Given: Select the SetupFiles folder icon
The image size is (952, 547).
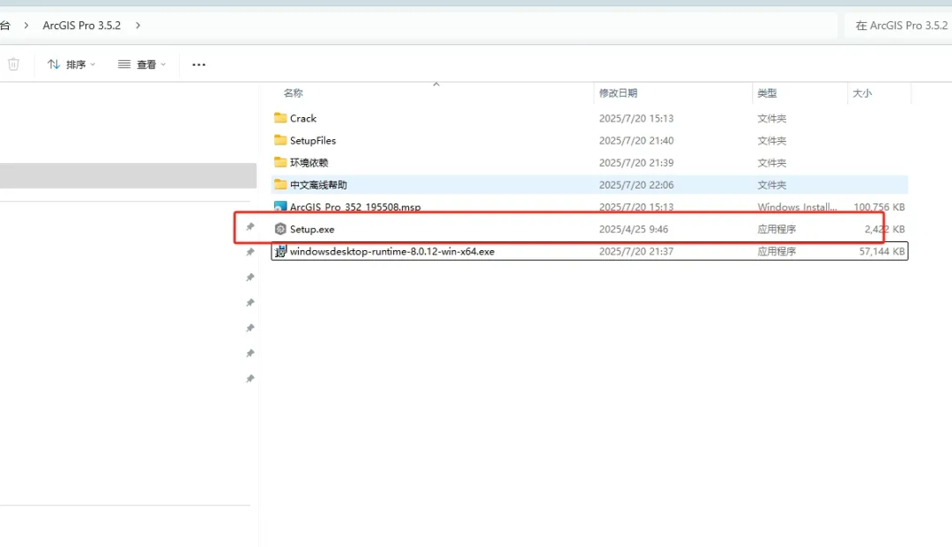Looking at the screenshot, I should [280, 140].
